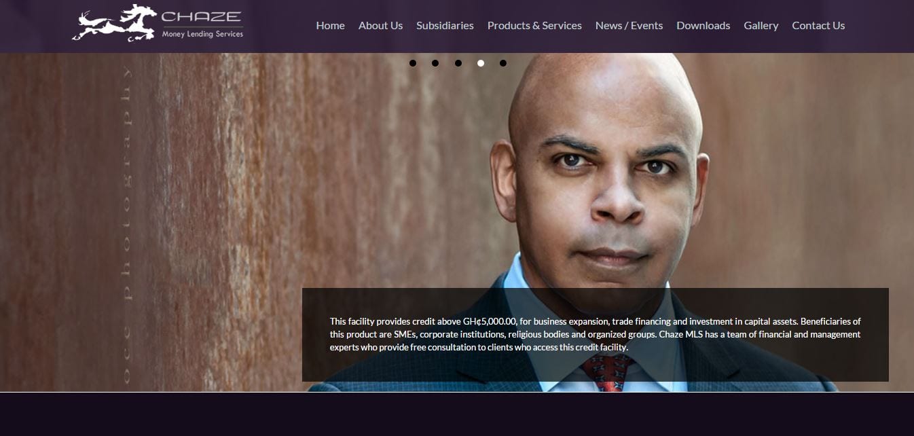Open the About Us menu item
914x436 pixels.
(x=380, y=25)
